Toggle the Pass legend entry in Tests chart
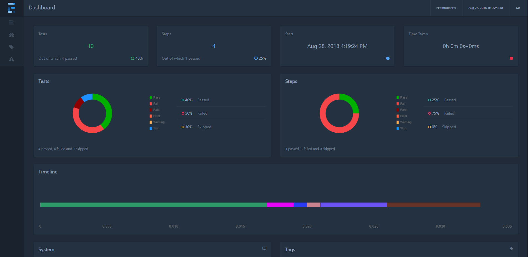528x257 pixels. point(154,97)
